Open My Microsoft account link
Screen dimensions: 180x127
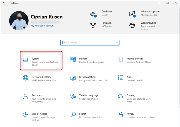pyautogui.click(x=42, y=26)
